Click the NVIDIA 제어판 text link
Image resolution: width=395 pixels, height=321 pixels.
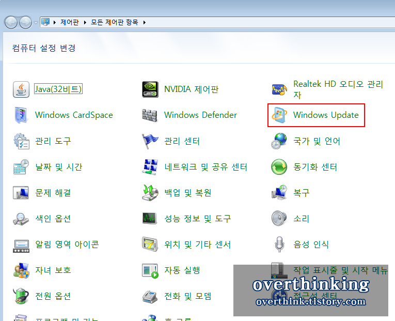click(x=191, y=89)
